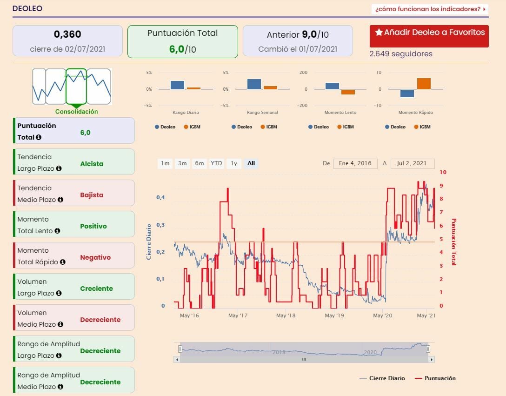506x396 pixels.
Task: Click the Rango Diario chart label
Action: [186, 113]
